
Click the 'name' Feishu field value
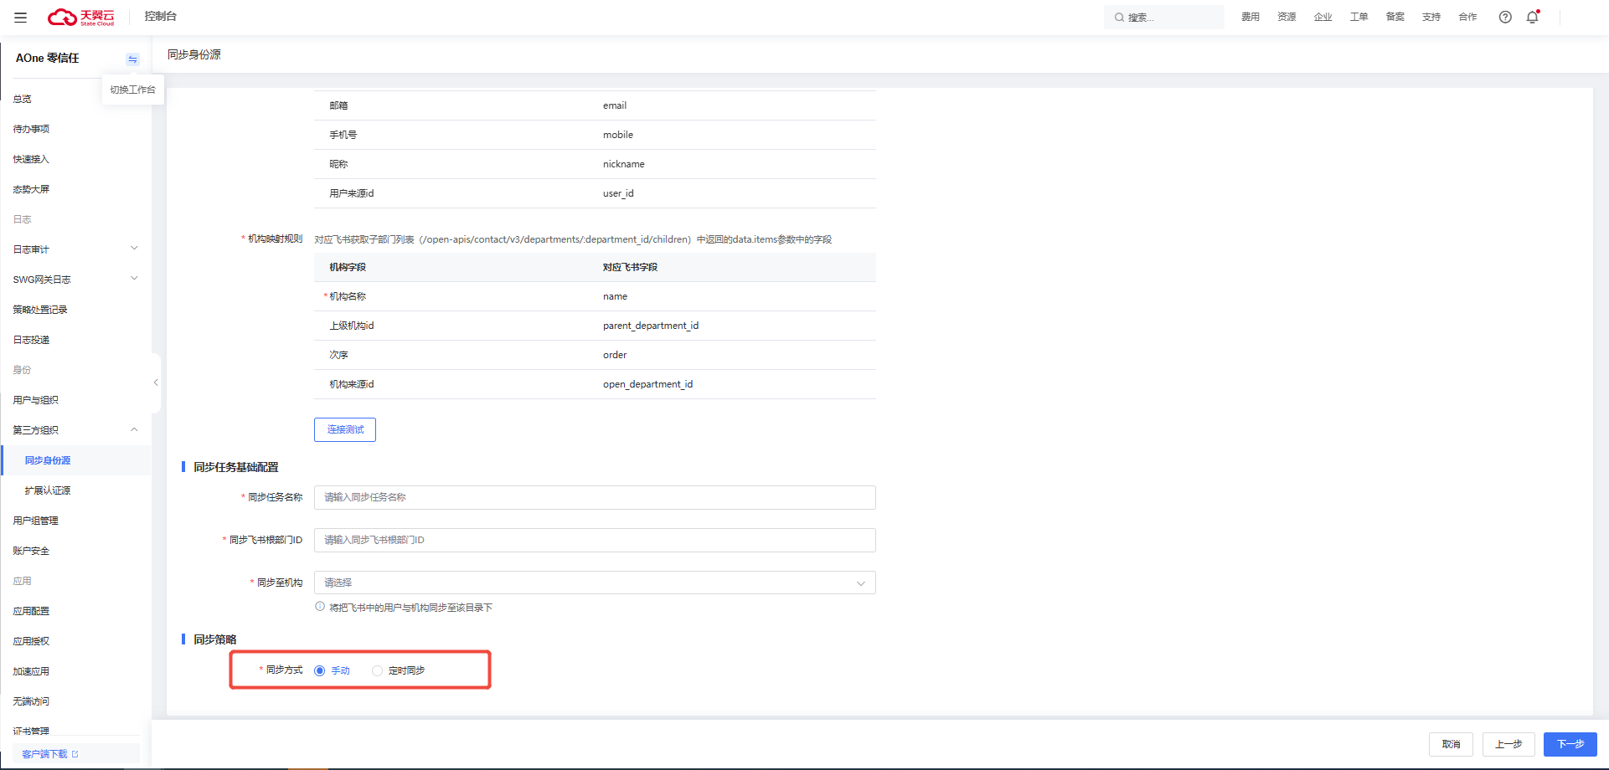(615, 296)
